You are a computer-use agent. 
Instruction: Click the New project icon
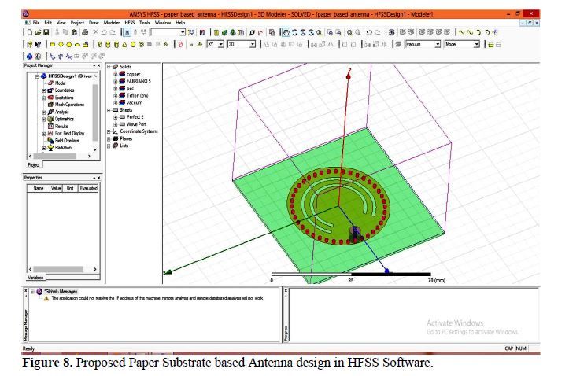click(x=30, y=32)
